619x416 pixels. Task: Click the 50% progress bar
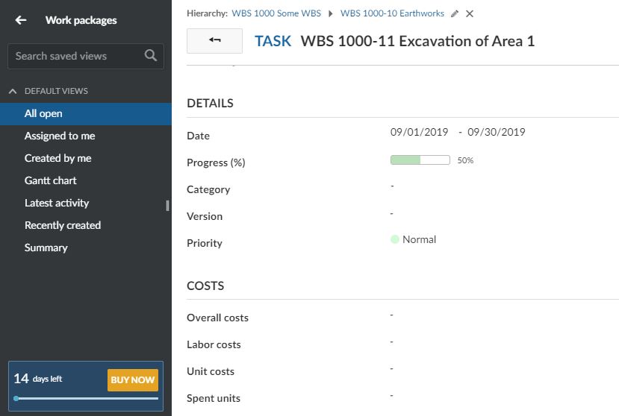(x=420, y=160)
